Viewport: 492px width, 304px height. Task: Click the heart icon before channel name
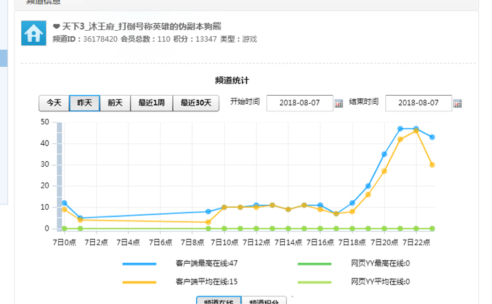(x=57, y=27)
